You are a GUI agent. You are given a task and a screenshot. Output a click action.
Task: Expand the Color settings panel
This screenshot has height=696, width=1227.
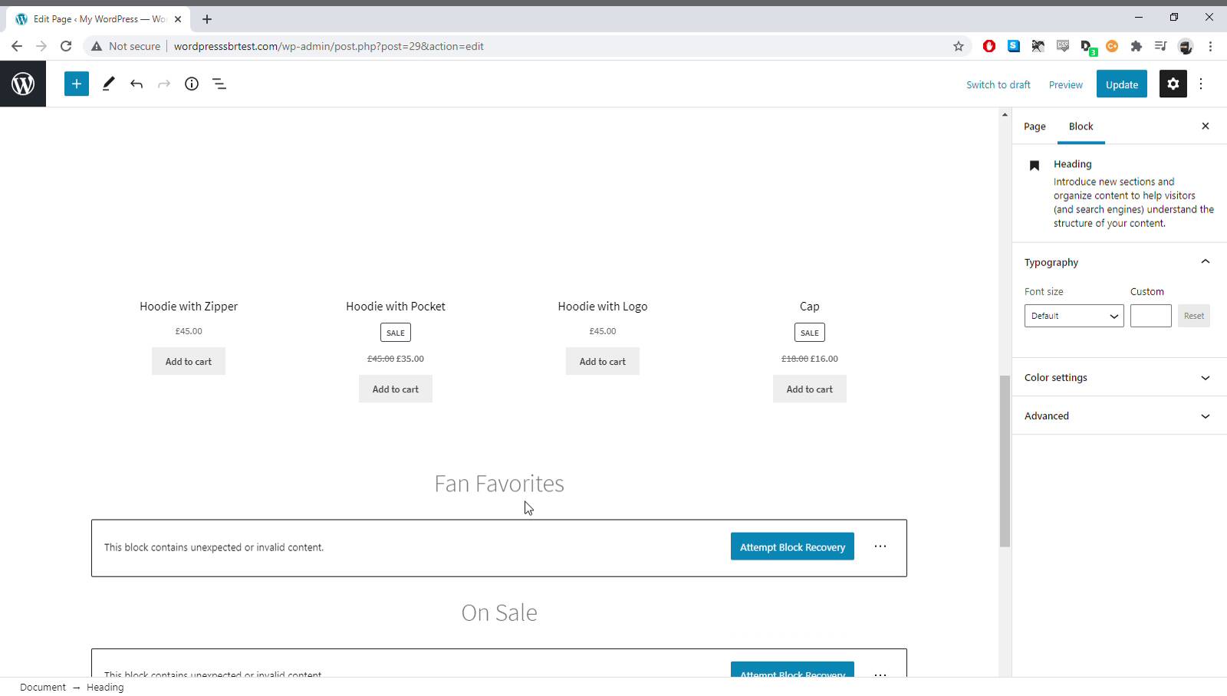click(1205, 378)
